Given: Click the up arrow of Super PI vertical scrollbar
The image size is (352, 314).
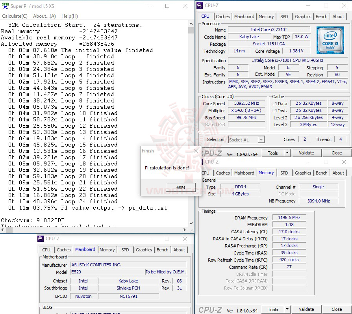Looking at the screenshot, I should pos(191,24).
